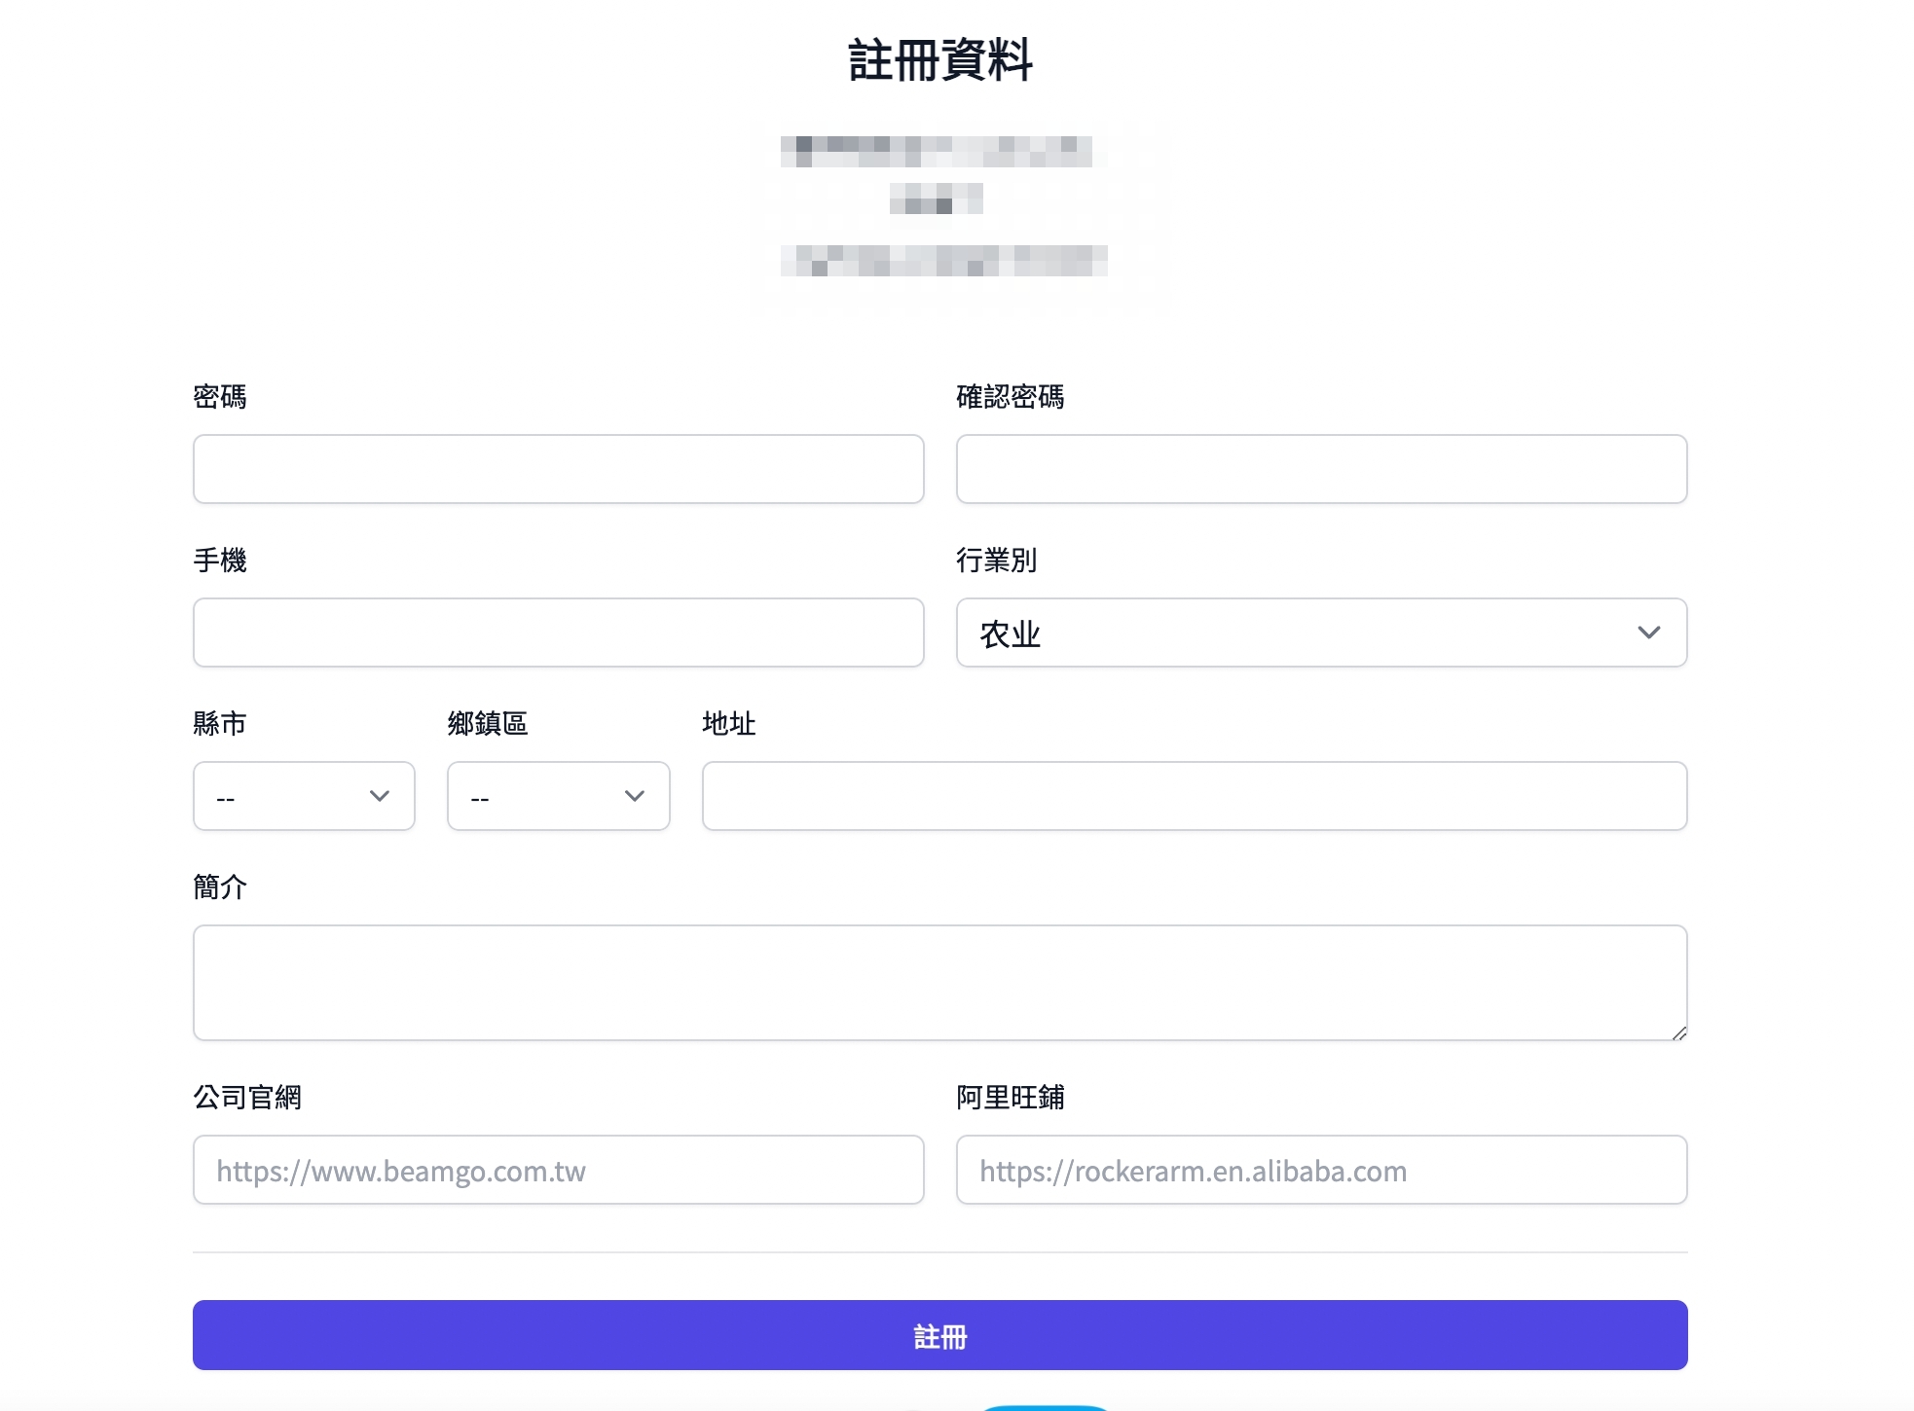Click the blurred account info area

coord(940,207)
